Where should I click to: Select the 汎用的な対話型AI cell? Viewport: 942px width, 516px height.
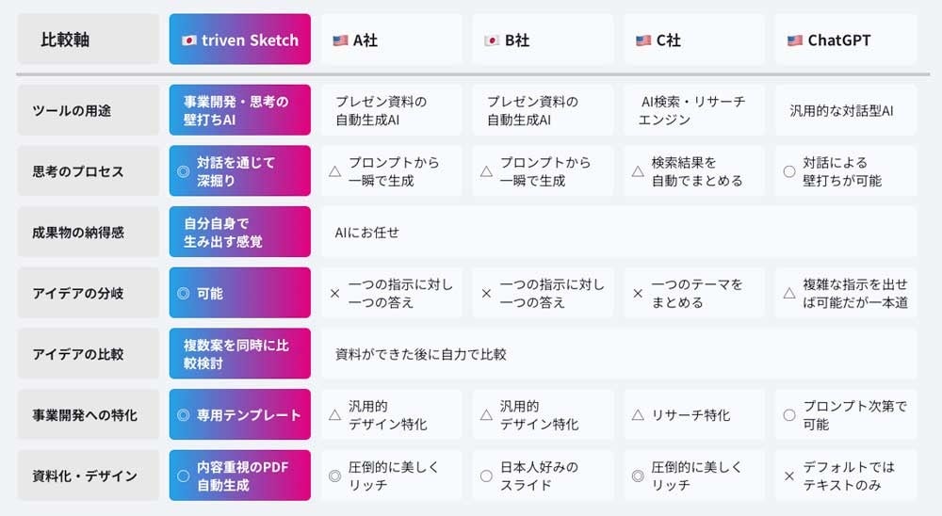845,111
